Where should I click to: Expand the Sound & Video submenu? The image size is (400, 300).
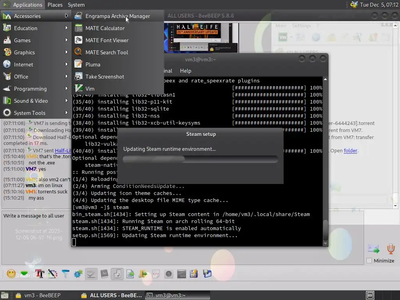(36, 101)
